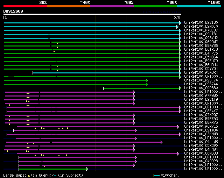Click the cyan ~100% identity legend segment

coord(199,6)
